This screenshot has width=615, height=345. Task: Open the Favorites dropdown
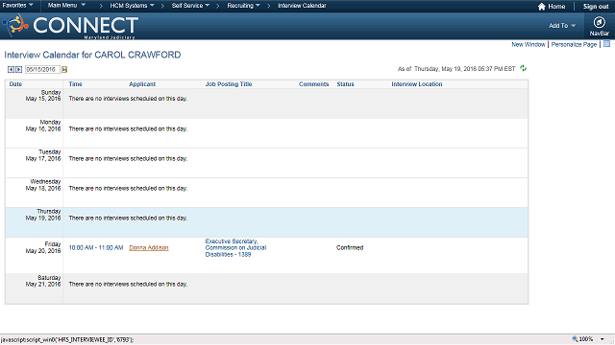[x=17, y=6]
